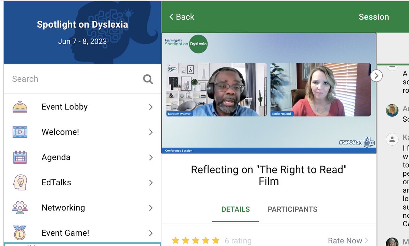Click the Event Game medal icon

tap(20, 233)
